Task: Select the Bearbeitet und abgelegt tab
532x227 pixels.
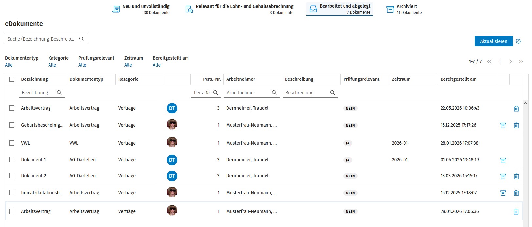Action: tap(340, 9)
